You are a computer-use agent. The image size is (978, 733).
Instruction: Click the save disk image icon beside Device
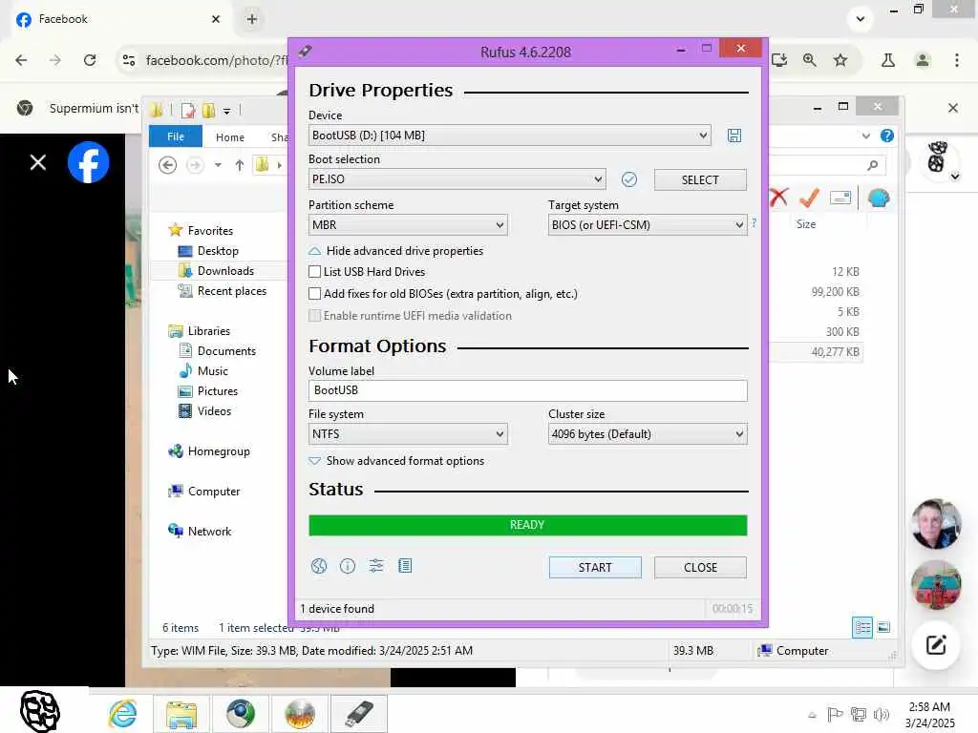click(x=734, y=136)
